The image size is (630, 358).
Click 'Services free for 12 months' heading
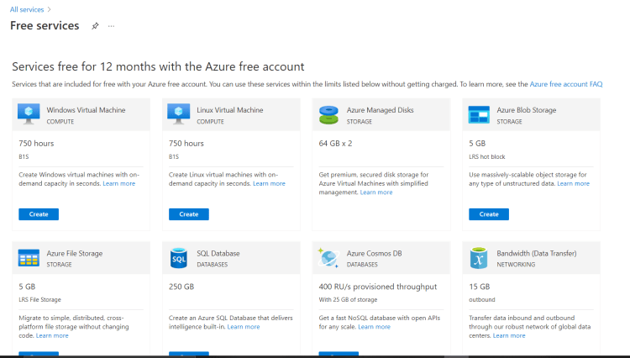pos(158,66)
